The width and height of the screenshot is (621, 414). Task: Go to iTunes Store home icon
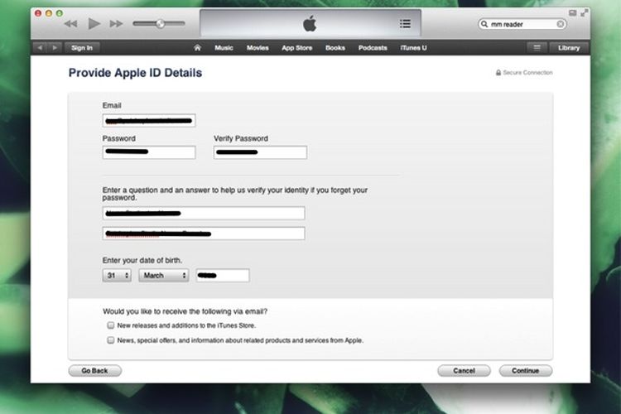coord(197,48)
